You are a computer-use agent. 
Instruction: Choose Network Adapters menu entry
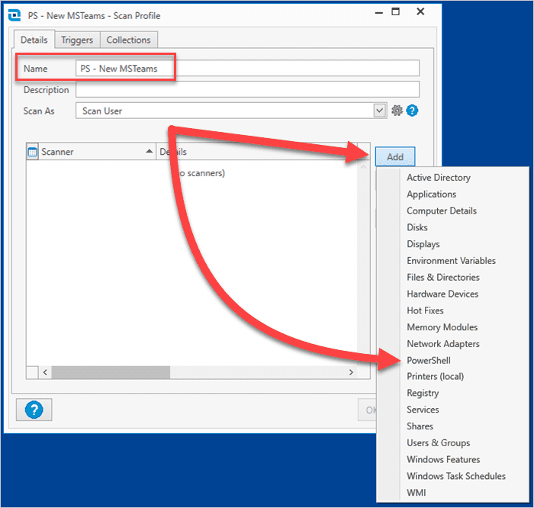[442, 344]
